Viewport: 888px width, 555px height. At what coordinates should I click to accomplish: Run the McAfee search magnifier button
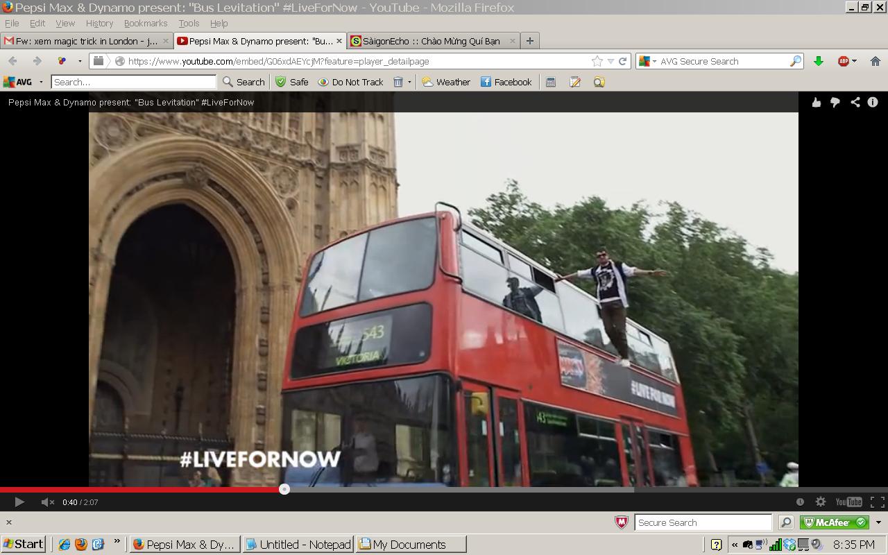786,522
